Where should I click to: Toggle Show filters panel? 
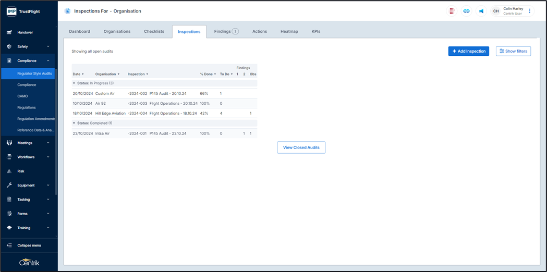[x=513, y=51]
